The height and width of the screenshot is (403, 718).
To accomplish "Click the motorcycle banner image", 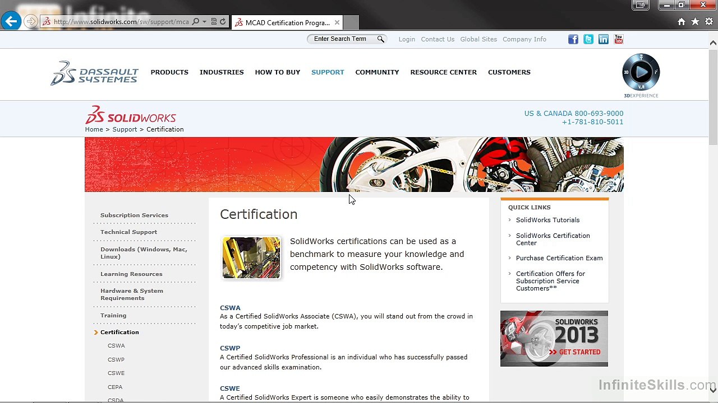I will [x=354, y=165].
